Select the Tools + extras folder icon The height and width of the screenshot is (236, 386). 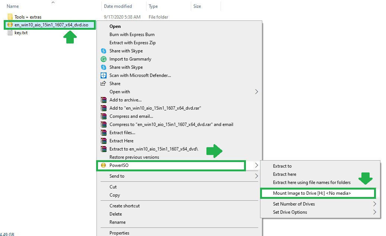pyautogui.click(x=10, y=17)
